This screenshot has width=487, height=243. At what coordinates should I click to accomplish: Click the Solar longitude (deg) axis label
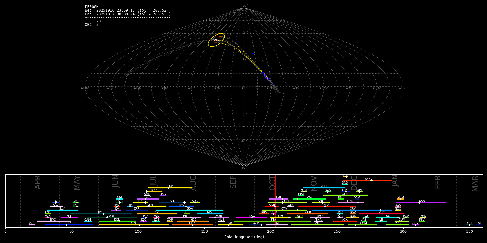point(244,237)
